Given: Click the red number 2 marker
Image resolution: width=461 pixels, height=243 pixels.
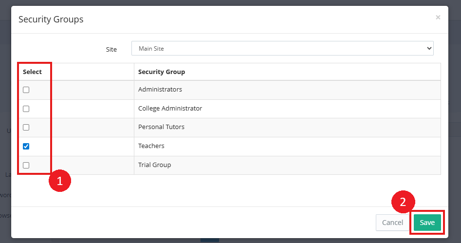Looking at the screenshot, I should click(403, 202).
